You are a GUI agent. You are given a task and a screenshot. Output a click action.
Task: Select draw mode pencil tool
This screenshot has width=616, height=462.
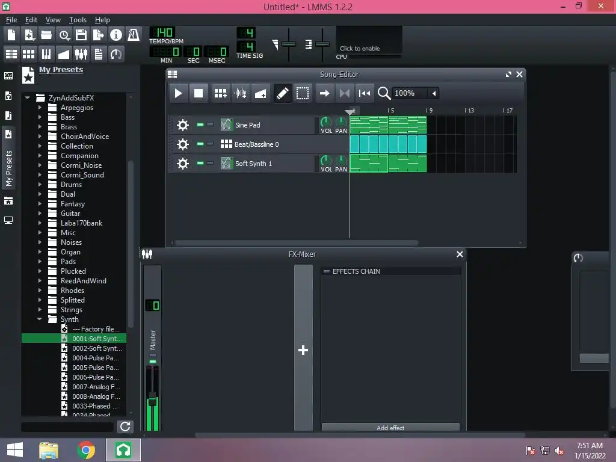(282, 93)
